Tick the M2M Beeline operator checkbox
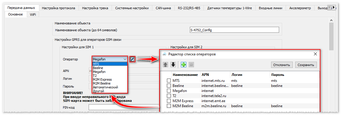The width and height of the screenshot is (341, 117). tap(169, 106)
